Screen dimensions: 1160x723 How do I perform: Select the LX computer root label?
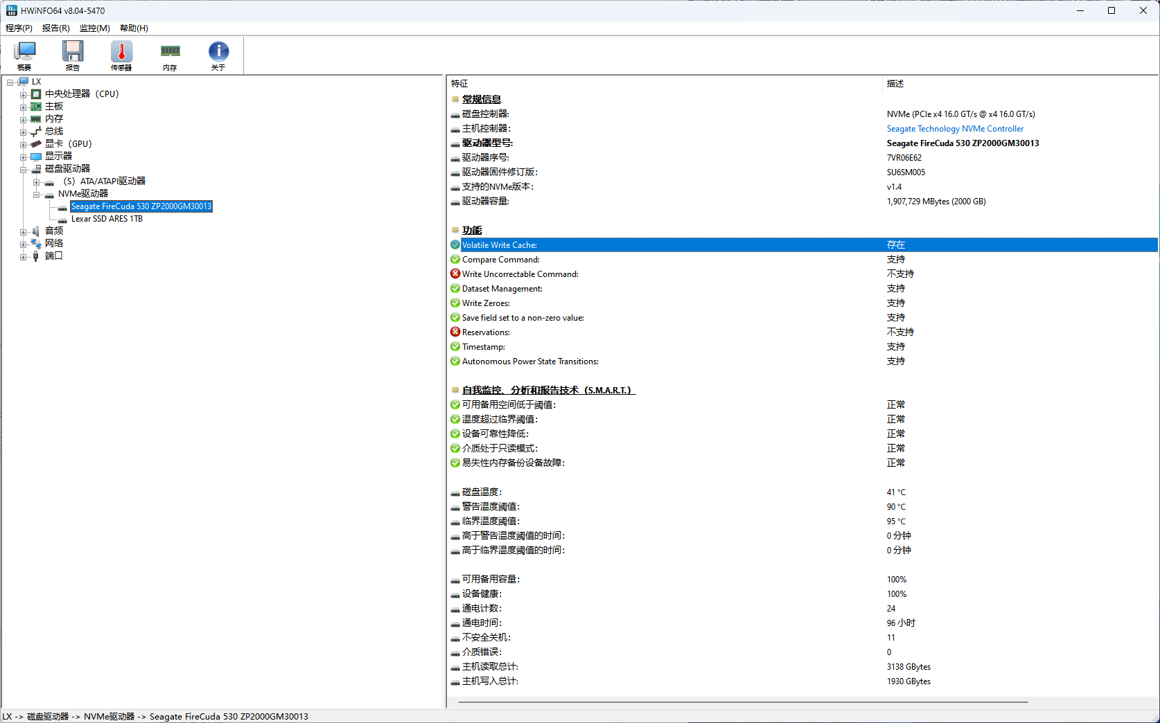coord(37,82)
